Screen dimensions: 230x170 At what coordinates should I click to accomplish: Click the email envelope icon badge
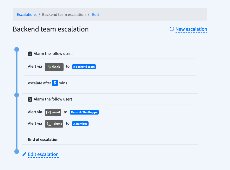click(53, 112)
